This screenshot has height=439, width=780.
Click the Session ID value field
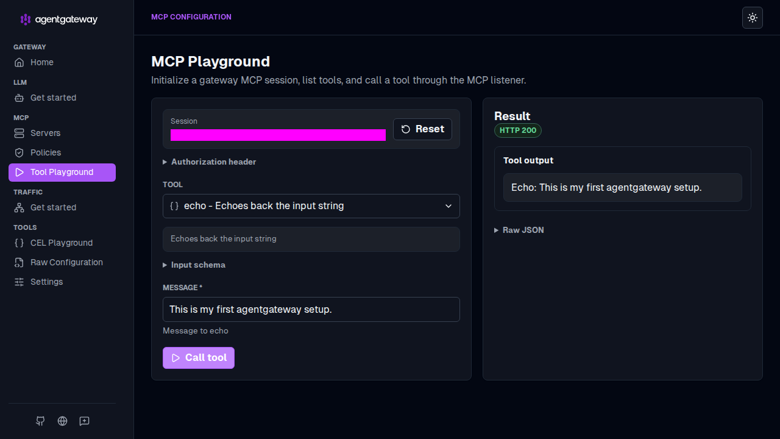[278, 135]
